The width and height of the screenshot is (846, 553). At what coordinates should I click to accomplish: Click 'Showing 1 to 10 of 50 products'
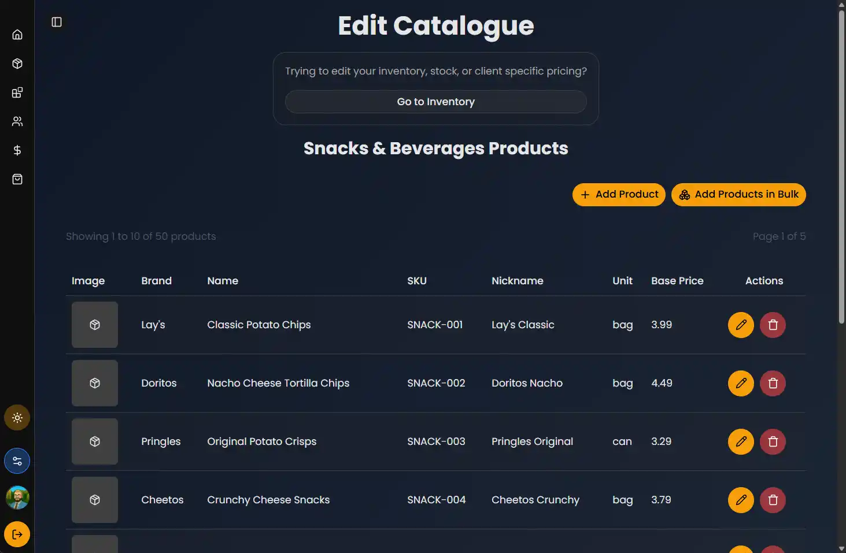[141, 236]
